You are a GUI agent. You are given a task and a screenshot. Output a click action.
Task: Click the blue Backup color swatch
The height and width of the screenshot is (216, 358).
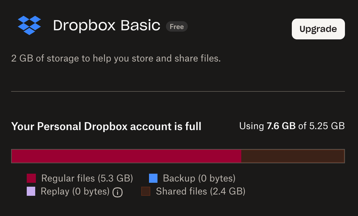(153, 179)
